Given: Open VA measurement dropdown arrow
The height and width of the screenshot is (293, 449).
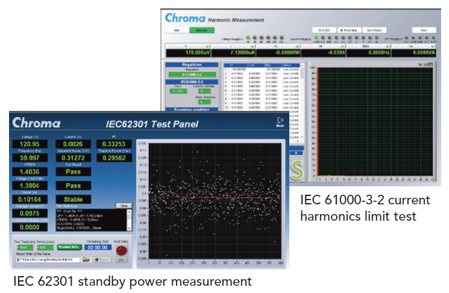Looking at the screenshot, I should (432, 46).
